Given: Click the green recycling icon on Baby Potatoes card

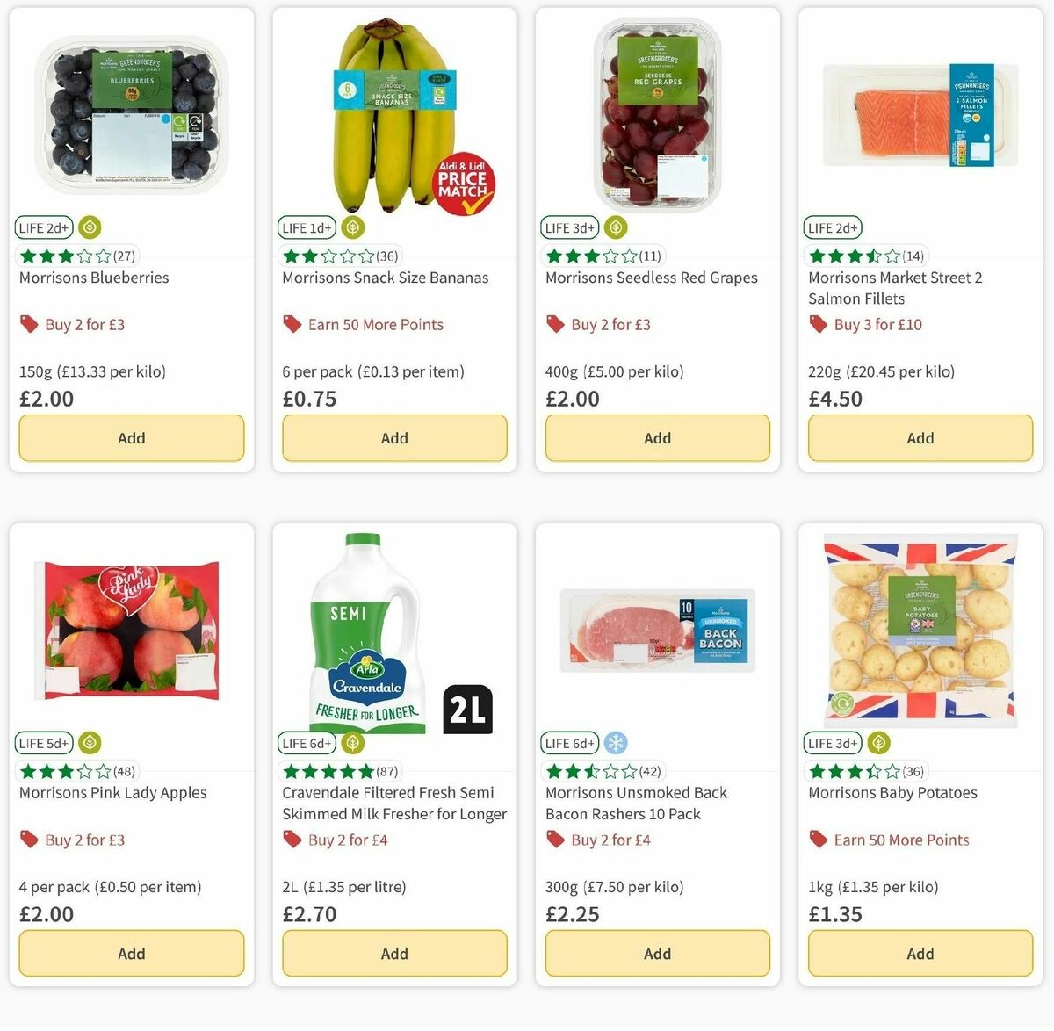Looking at the screenshot, I should click(x=877, y=743).
